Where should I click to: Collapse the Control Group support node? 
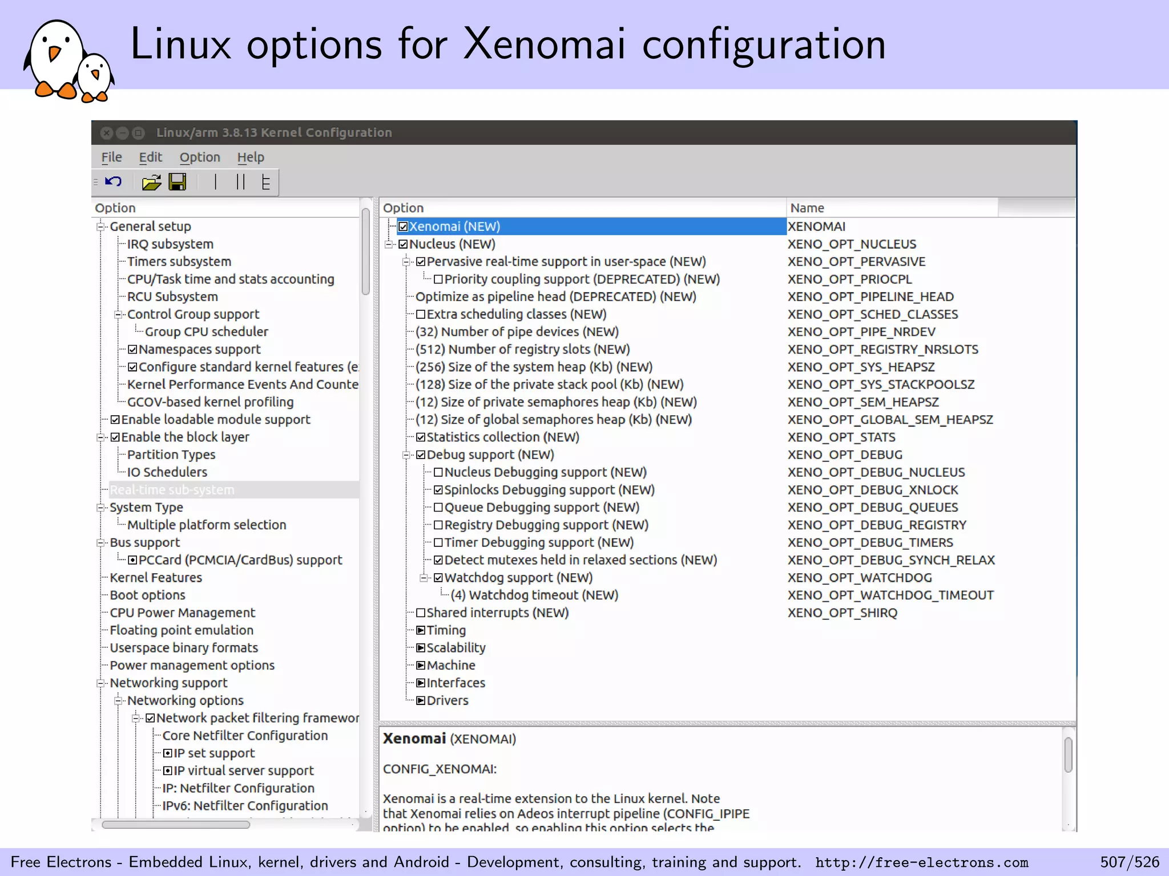[x=118, y=314]
